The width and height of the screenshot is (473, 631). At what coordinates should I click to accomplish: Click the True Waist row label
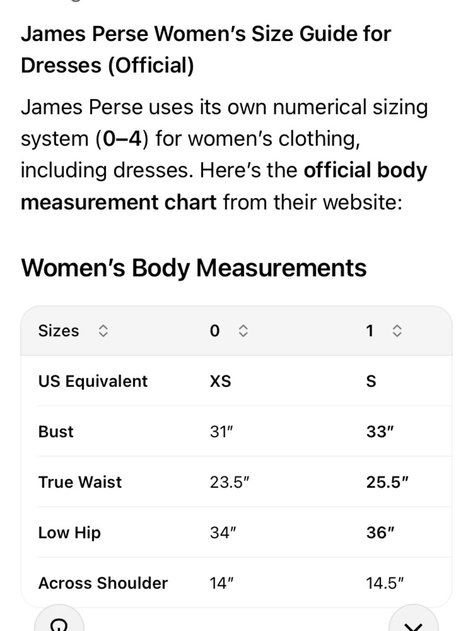point(80,482)
